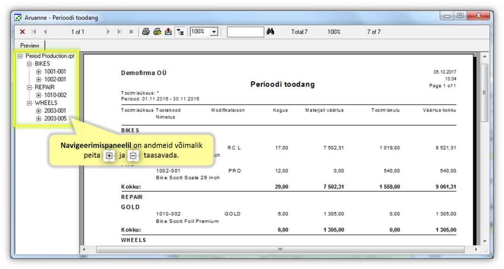Click the "Modifikatsioon" column header
The image size is (504, 269).
(x=228, y=110)
